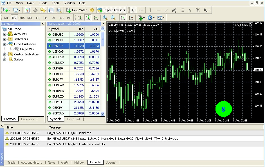Select the Fibonacci retracement tool
Viewport: 265px width, 167px height.
pos(182,10)
